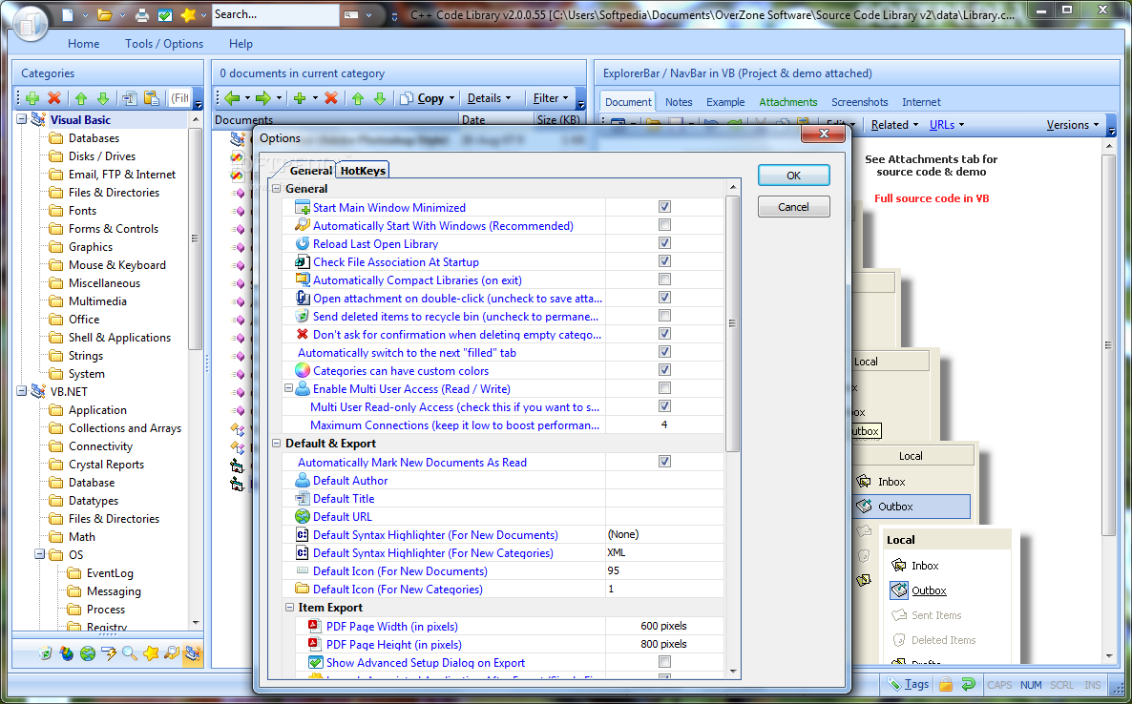Click the Print icon in quick access bar
Viewport: 1132px width, 704px height.
click(142, 14)
